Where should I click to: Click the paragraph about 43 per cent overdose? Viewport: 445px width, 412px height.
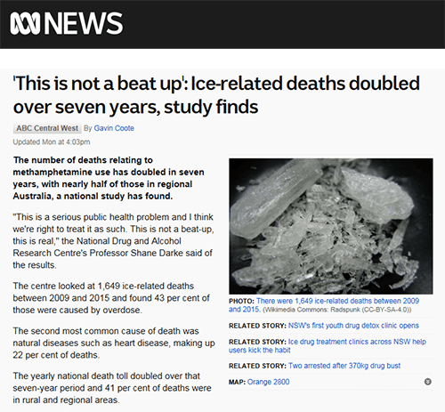coord(111,298)
